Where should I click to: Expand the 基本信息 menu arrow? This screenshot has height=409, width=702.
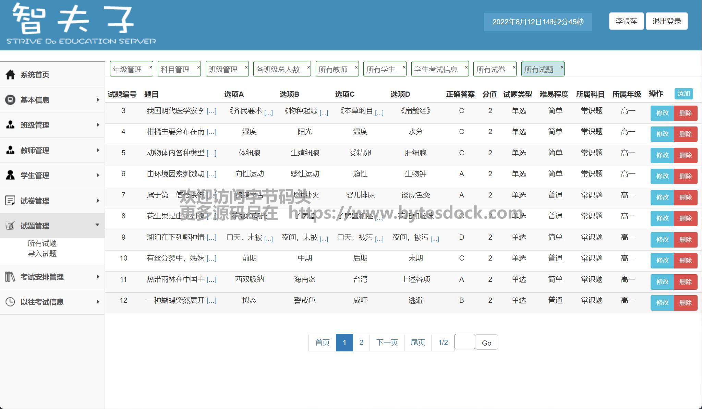pos(98,100)
